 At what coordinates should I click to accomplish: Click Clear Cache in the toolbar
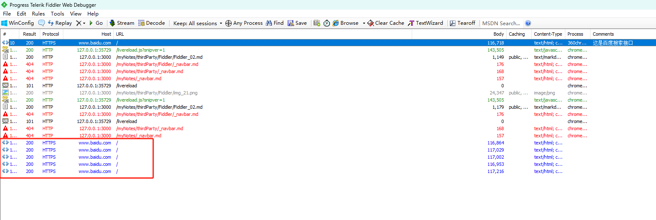[386, 23]
